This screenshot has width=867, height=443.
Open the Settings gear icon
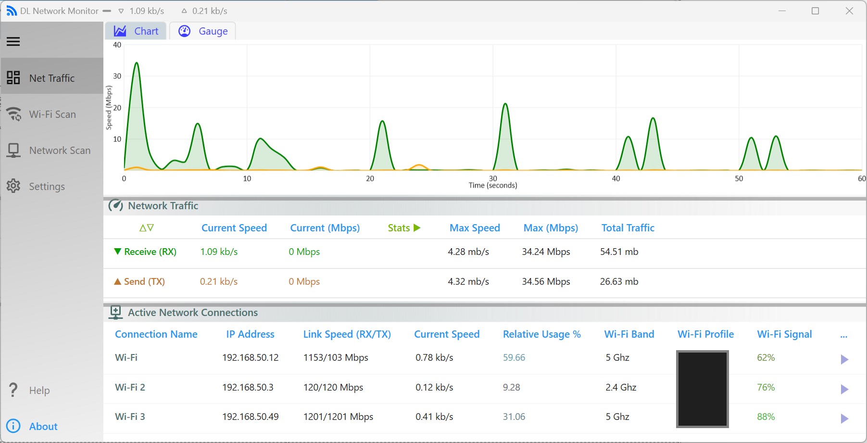click(13, 186)
